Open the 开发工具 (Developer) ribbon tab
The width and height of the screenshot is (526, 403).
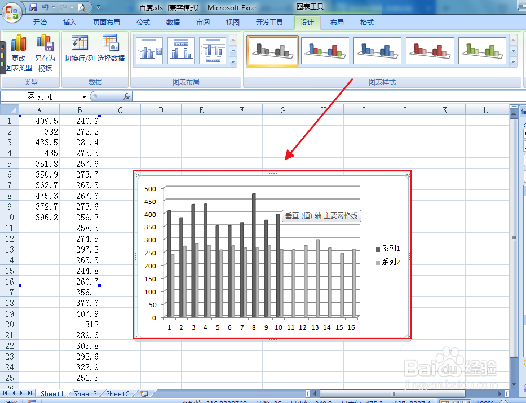pyautogui.click(x=269, y=22)
